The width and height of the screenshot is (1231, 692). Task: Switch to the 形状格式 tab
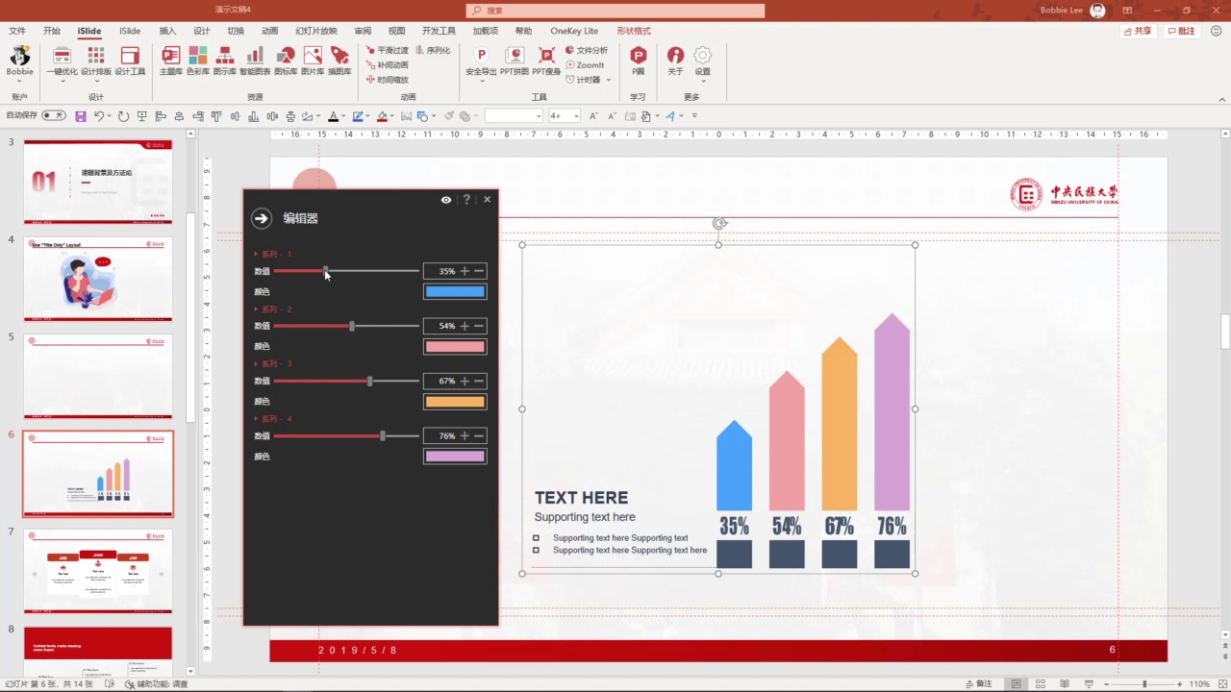tap(634, 31)
